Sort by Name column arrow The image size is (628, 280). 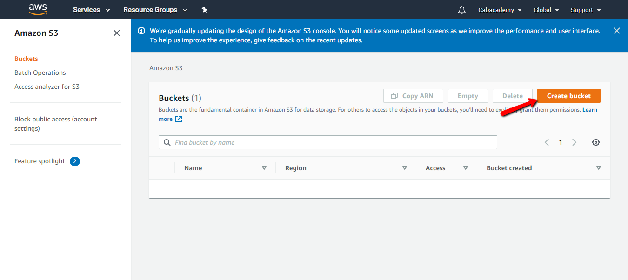[264, 168]
